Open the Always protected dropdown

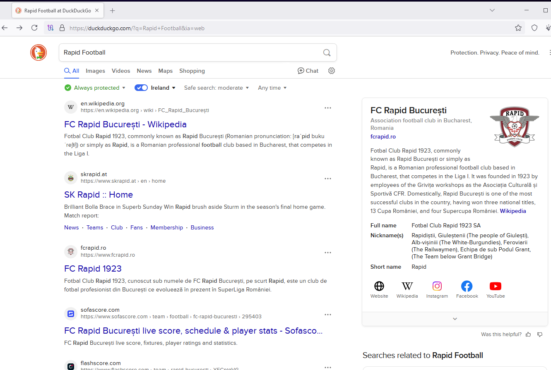95,88
